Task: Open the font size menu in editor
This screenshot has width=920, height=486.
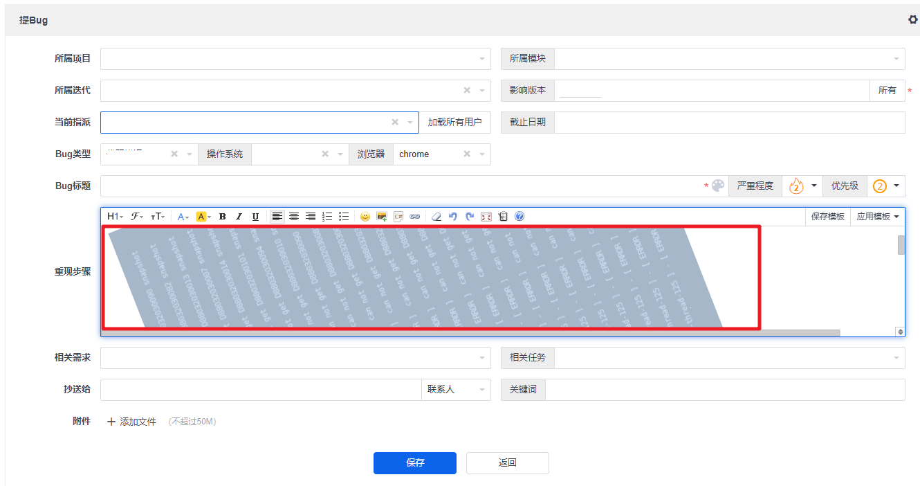Action: click(158, 217)
